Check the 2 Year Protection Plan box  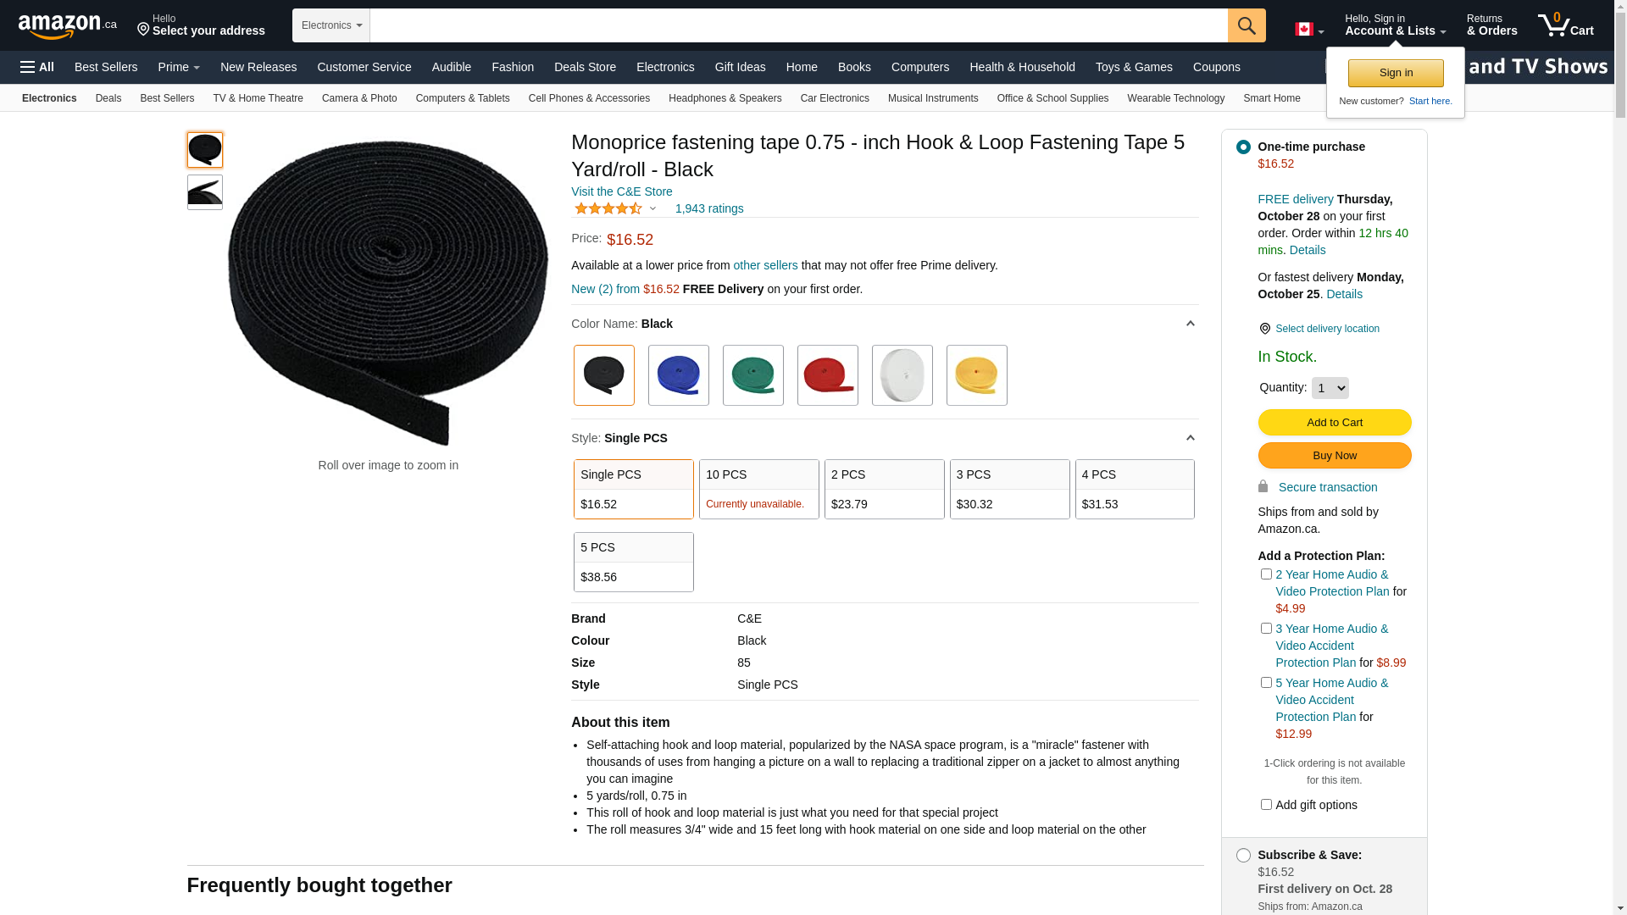tap(1266, 574)
